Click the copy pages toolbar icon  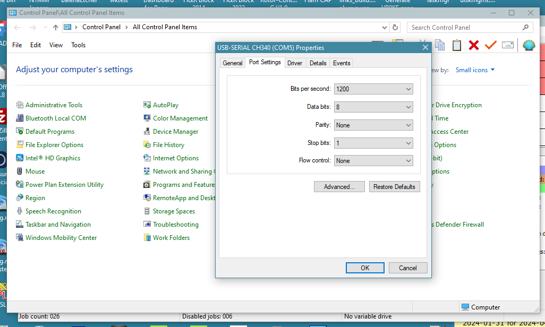point(440,45)
